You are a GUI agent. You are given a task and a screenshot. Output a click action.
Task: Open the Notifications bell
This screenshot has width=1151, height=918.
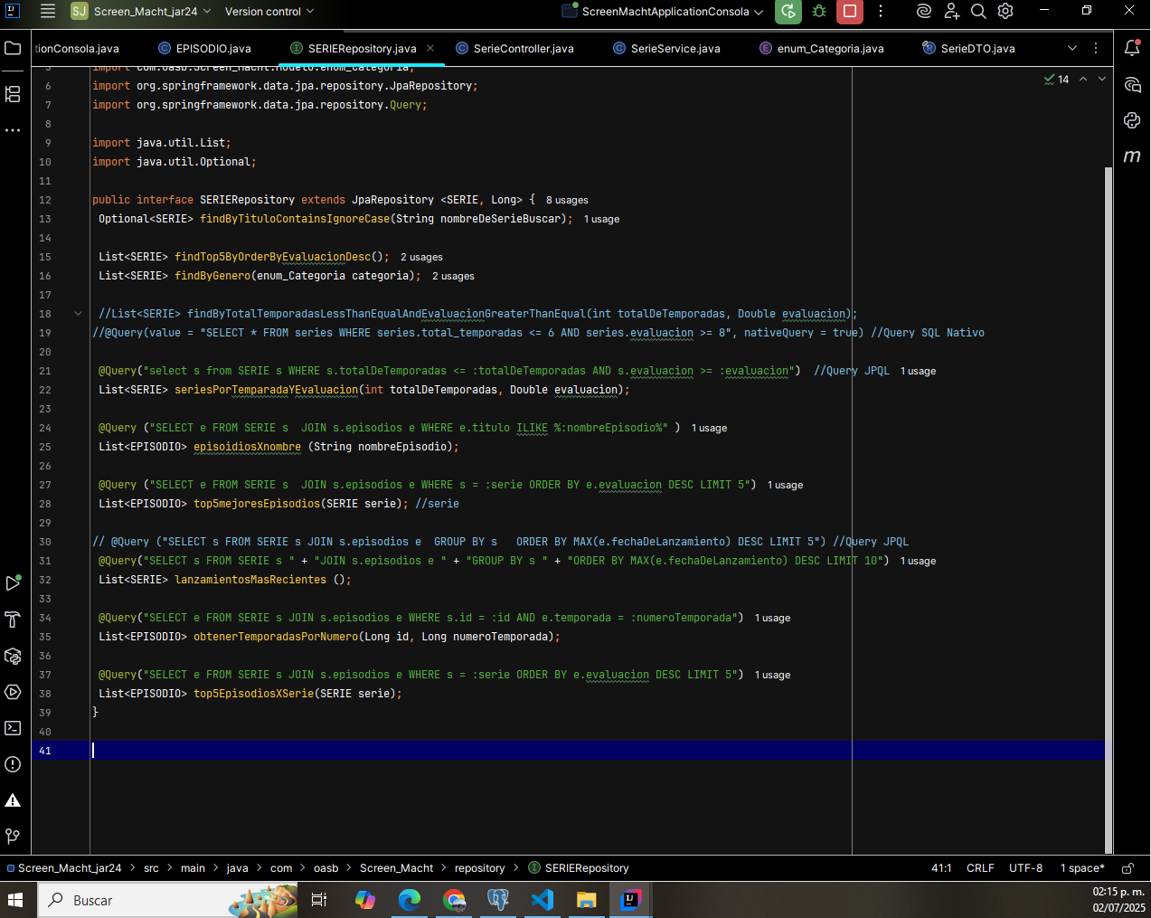1132,48
